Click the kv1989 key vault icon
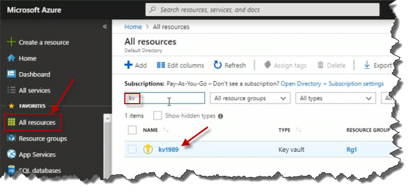The image size is (413, 194). tap(148, 150)
